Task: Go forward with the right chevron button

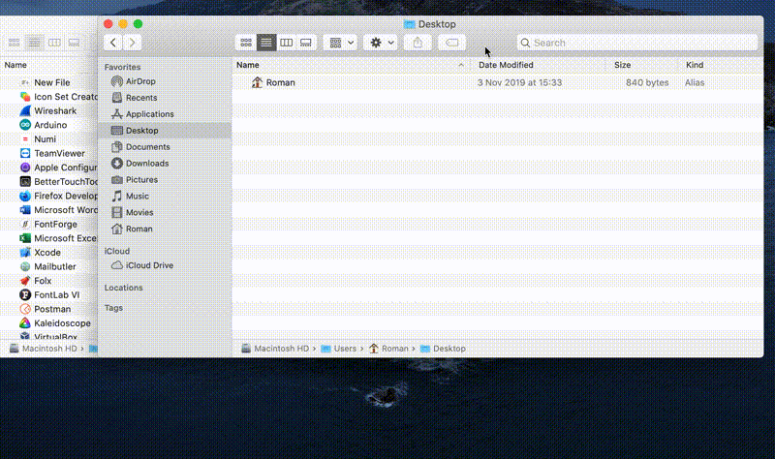Action: (132, 43)
